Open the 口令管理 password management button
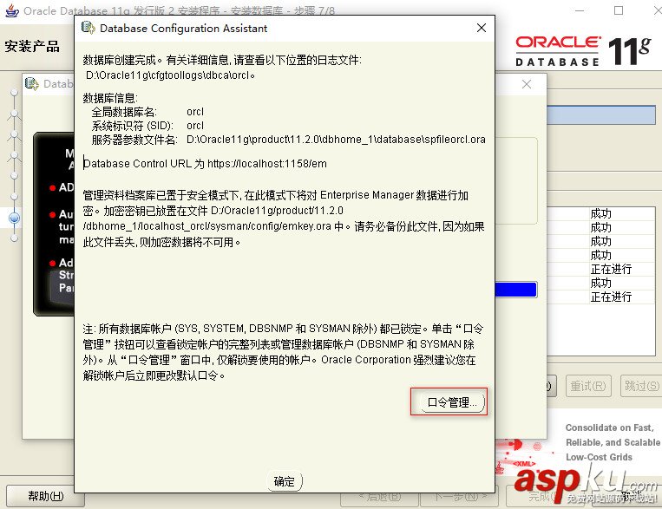This screenshot has height=509, width=662. coord(452,402)
